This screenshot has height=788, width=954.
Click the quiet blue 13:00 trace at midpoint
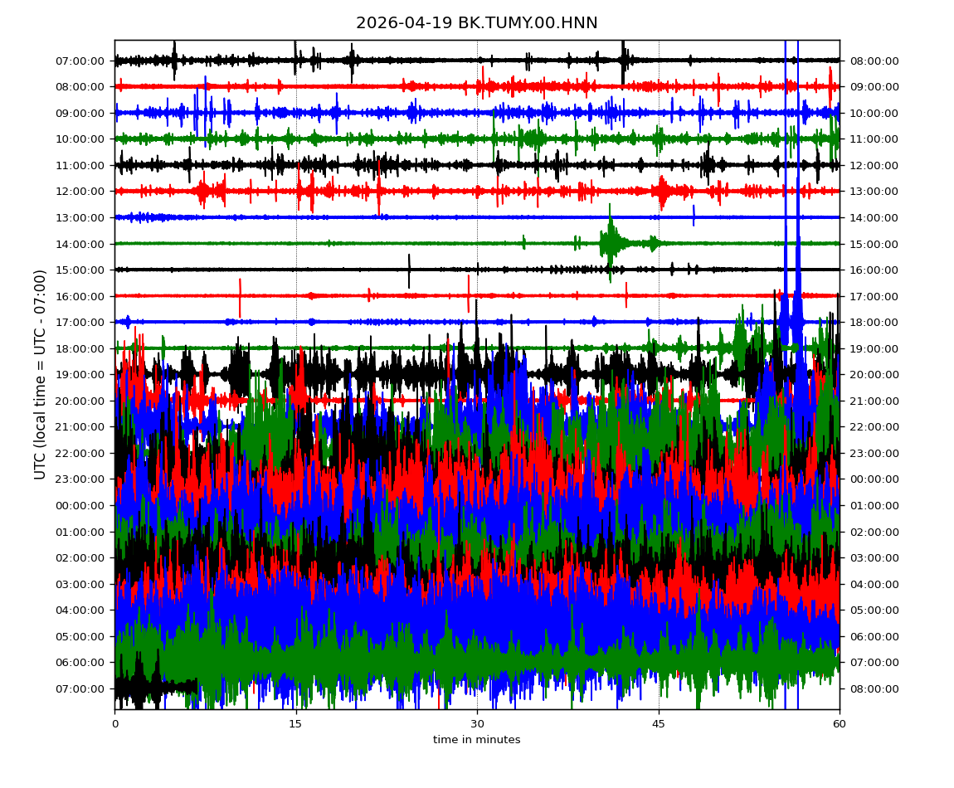click(x=477, y=217)
